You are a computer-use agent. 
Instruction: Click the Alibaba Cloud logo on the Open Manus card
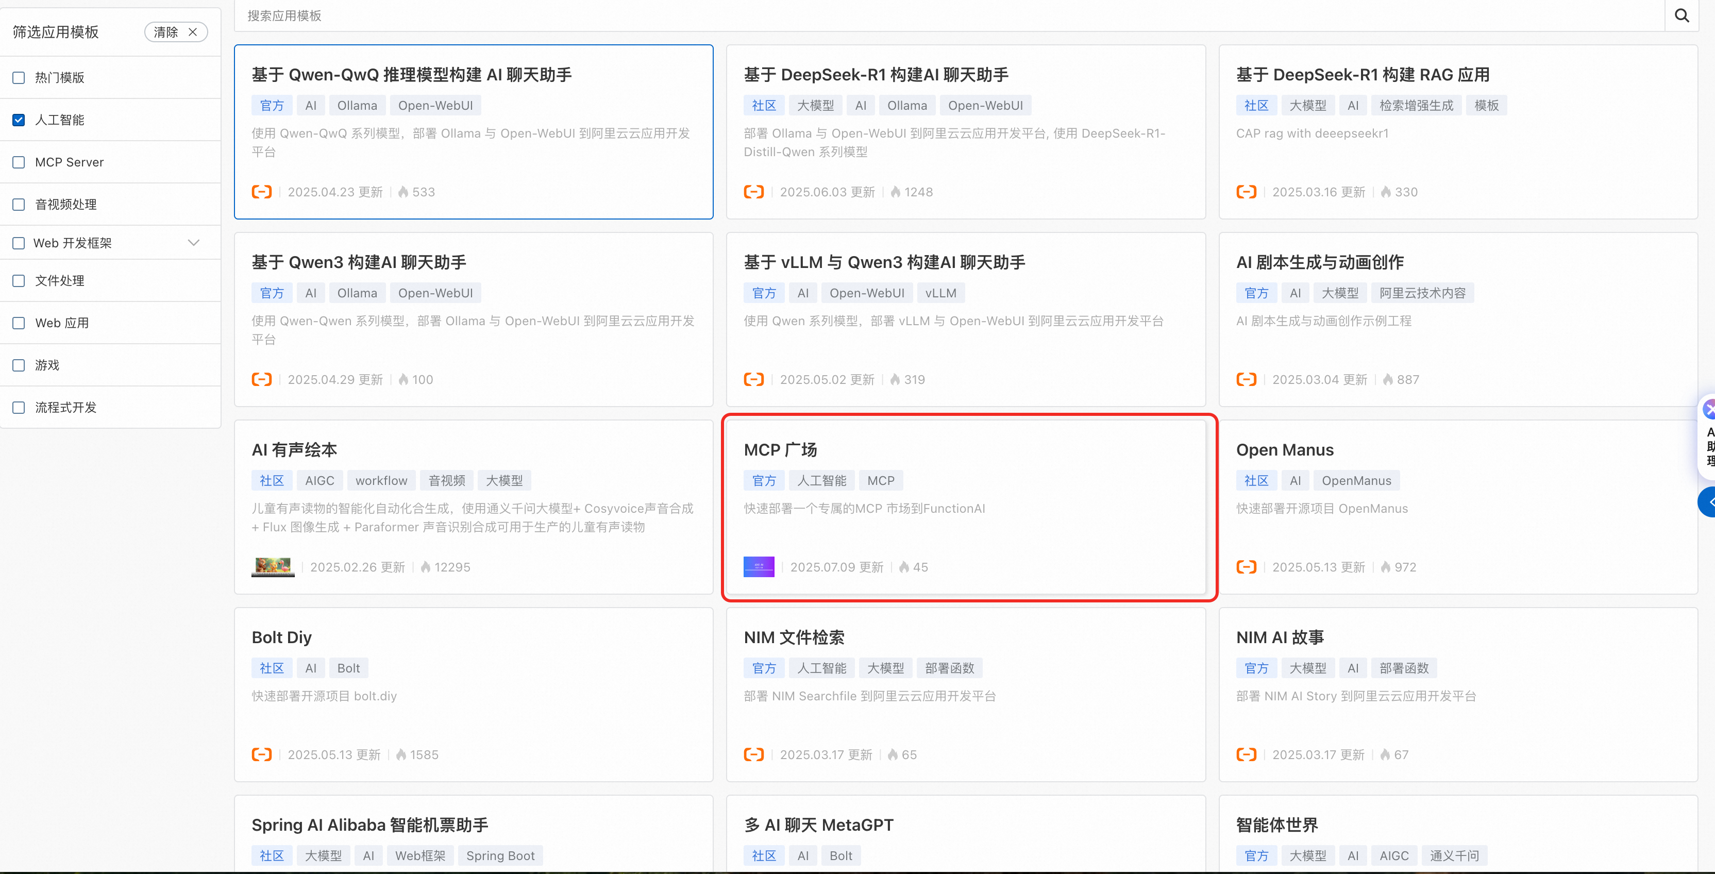[x=1246, y=566]
